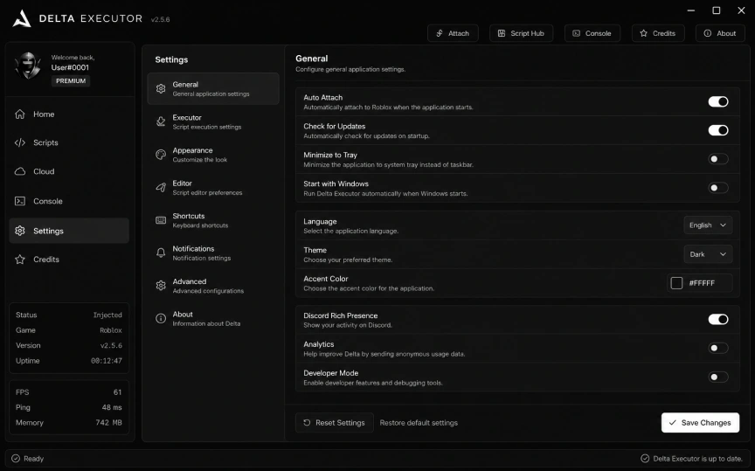Open Notifications settings category
Image resolution: width=755 pixels, height=471 pixels.
click(213, 253)
